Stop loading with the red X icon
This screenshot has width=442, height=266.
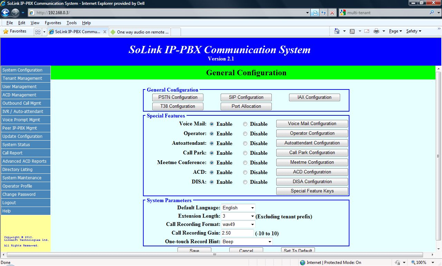pyautogui.click(x=332, y=13)
